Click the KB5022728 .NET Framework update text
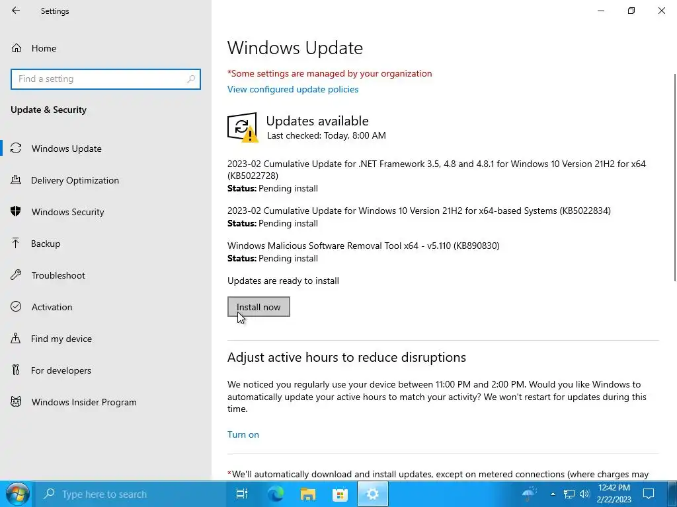 pyautogui.click(x=436, y=170)
